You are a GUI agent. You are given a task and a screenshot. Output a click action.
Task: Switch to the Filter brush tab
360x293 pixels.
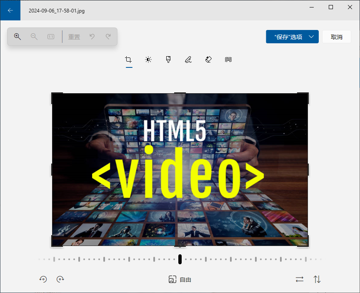pyautogui.click(x=168, y=60)
